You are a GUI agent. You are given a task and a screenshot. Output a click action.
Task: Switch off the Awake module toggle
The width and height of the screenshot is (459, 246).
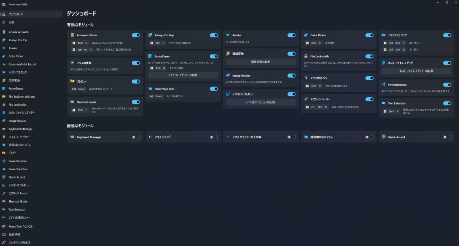[x=291, y=35]
